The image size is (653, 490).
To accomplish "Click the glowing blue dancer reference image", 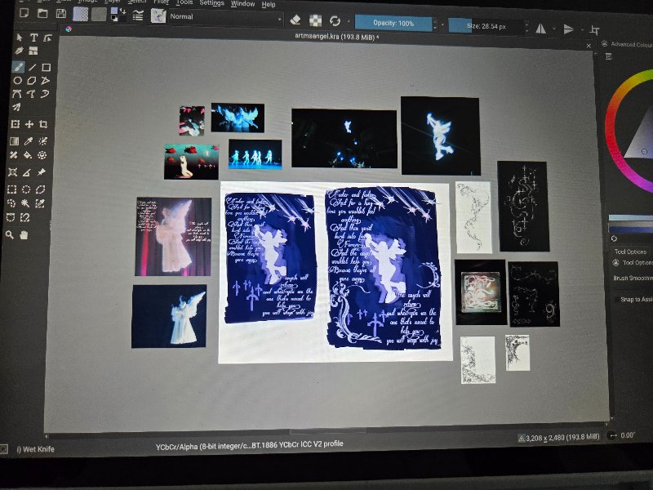I will (x=441, y=136).
